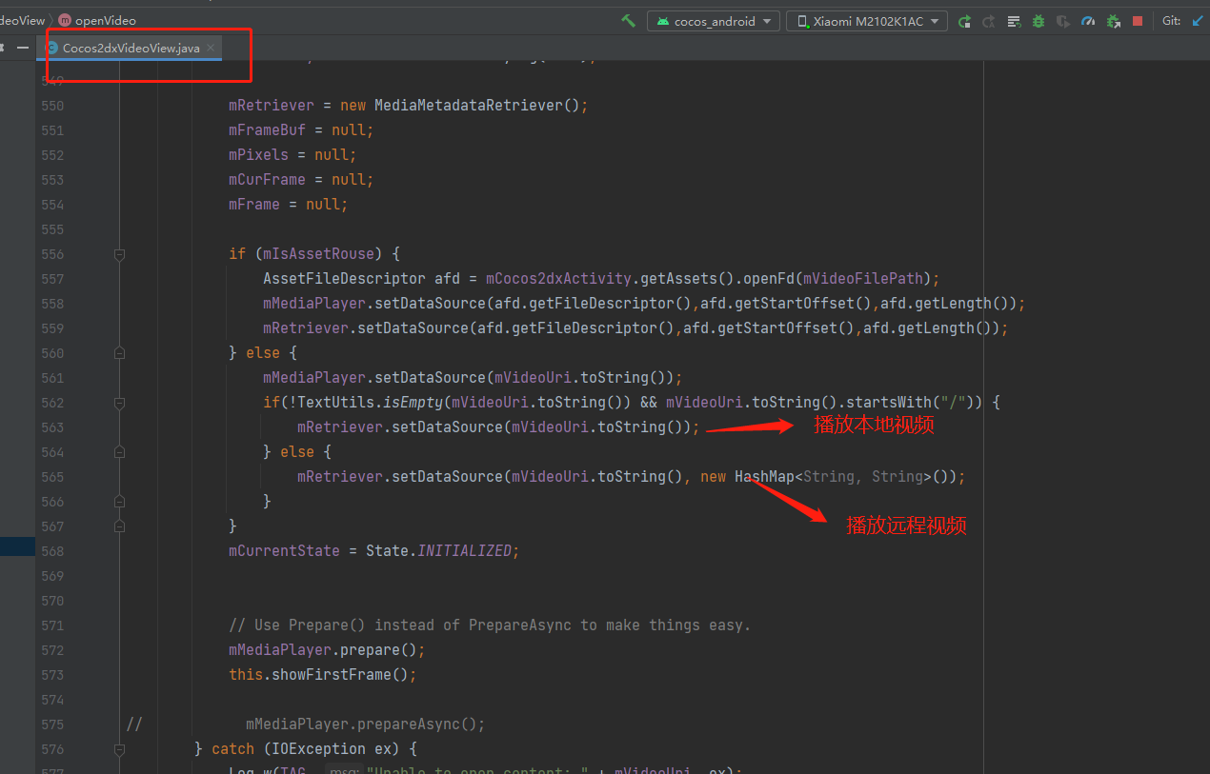Click line number 550 in the gutter
The width and height of the screenshot is (1210, 774).
tap(52, 106)
